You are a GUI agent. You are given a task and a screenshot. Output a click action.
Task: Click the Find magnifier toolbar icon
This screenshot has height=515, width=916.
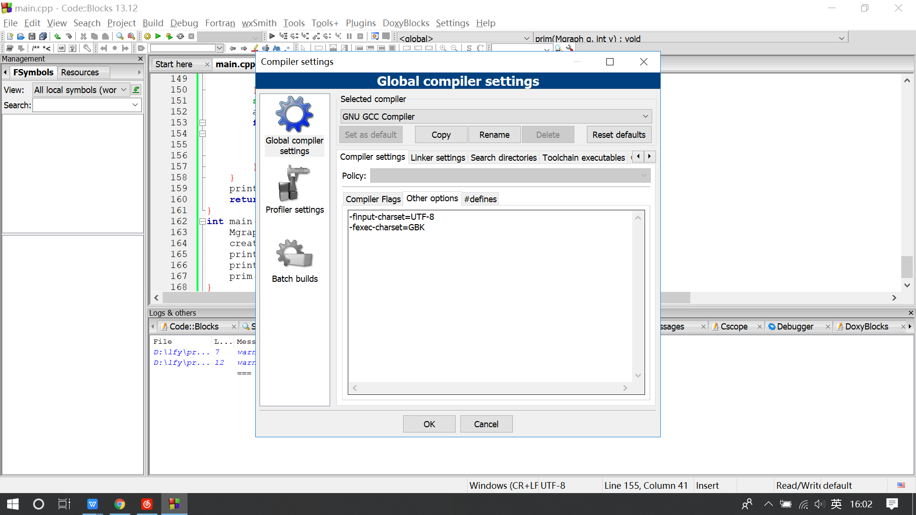(x=120, y=36)
